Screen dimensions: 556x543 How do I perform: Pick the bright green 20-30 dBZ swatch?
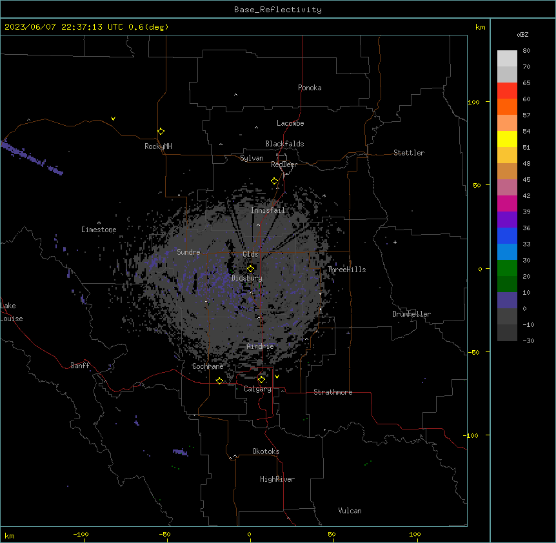pos(507,268)
